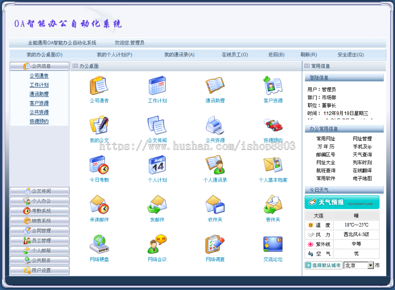Open the 公文传阅 documents icon
Image resolution: width=395 pixels, height=290 pixels.
[157, 125]
